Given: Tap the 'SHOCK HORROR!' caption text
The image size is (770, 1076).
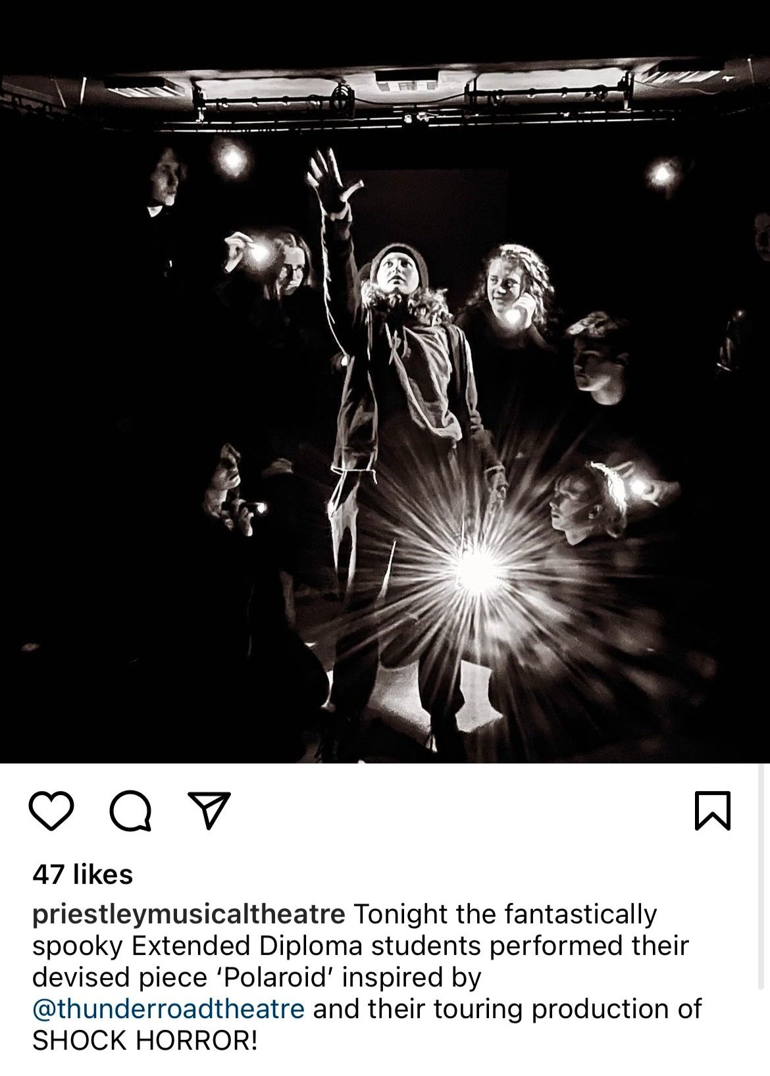Looking at the screenshot, I should tap(145, 1040).
